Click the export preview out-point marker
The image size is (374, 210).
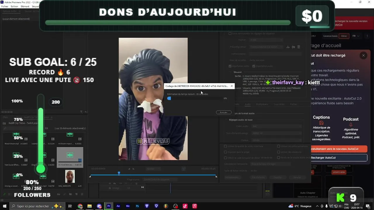point(216,176)
